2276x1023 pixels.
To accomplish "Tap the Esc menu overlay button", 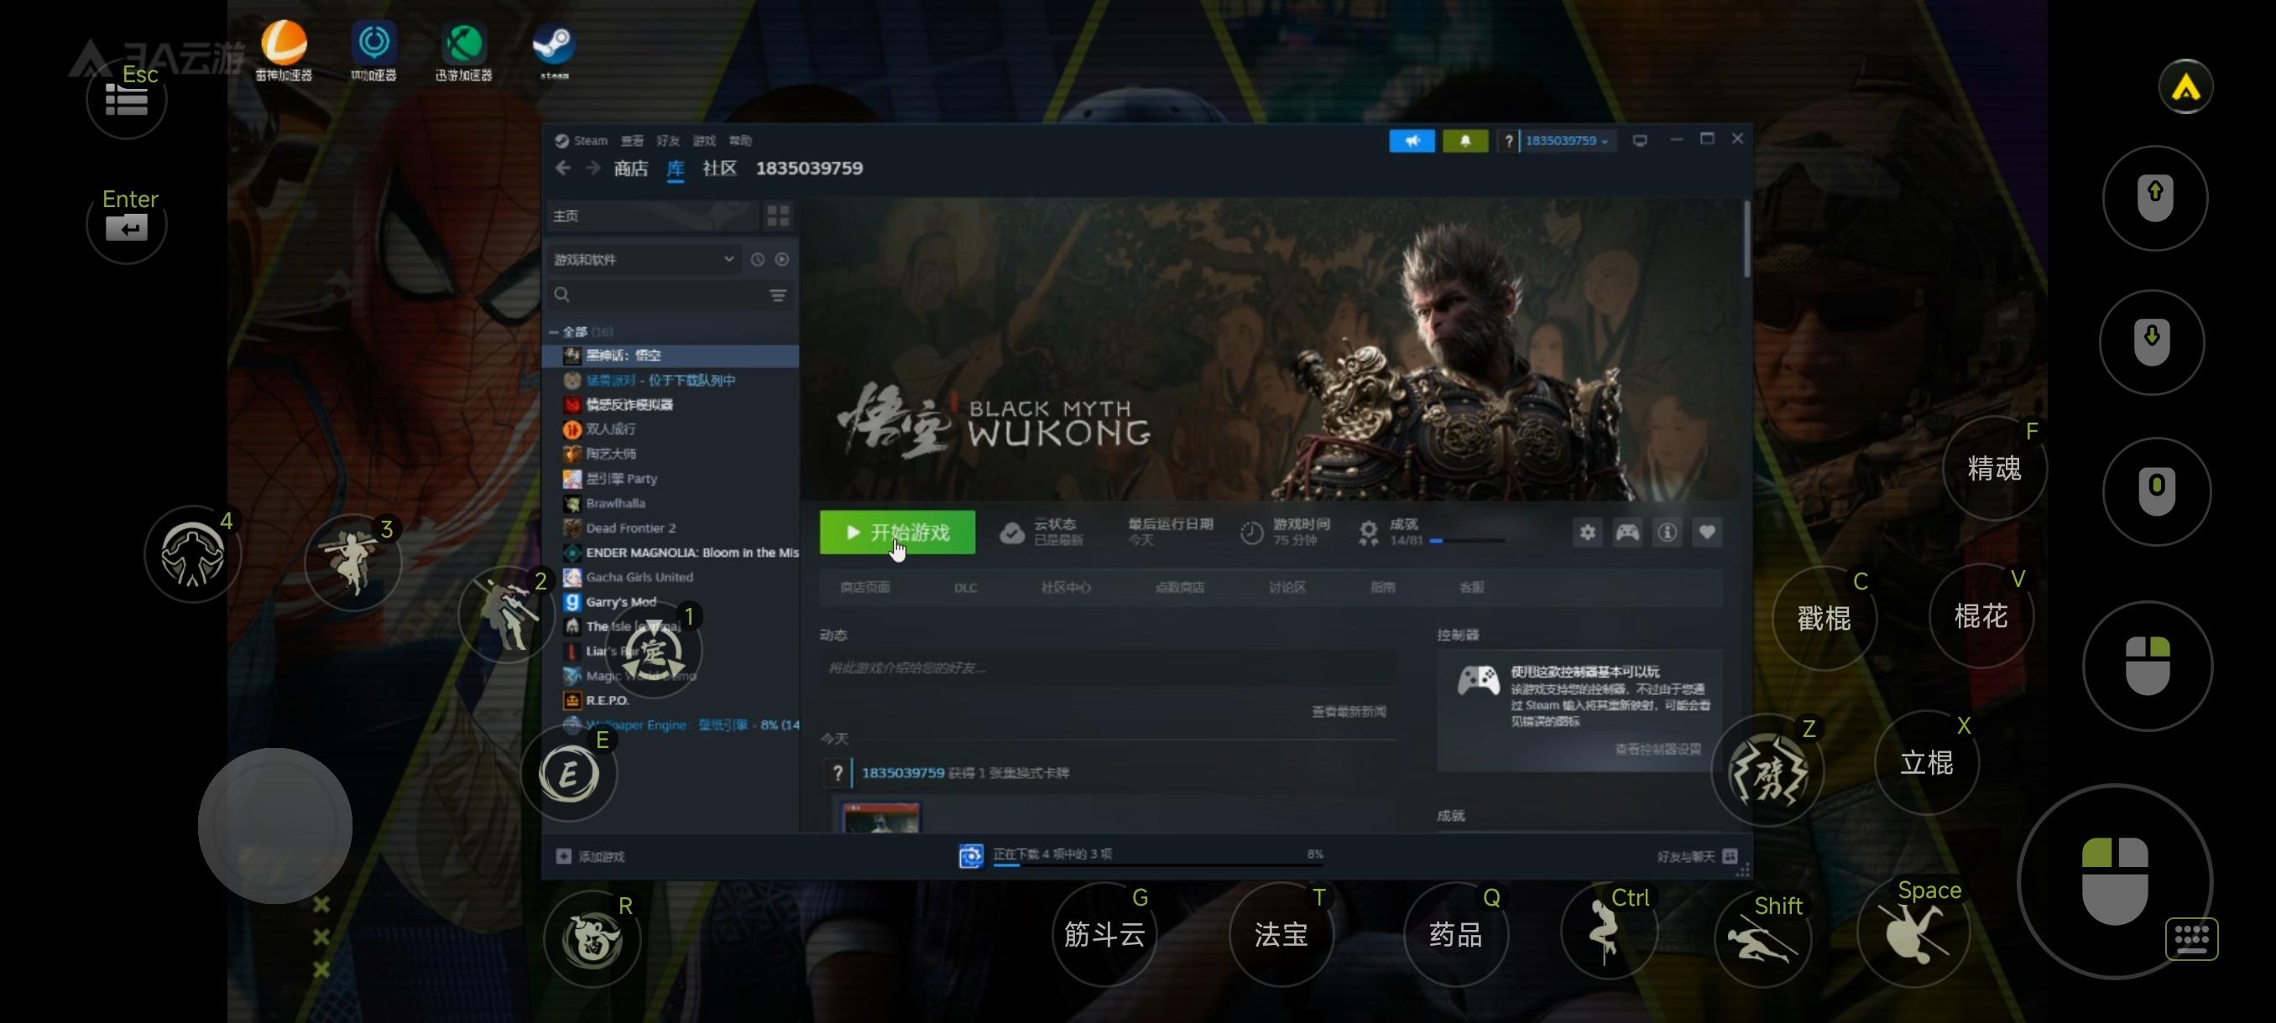I will coord(127,99).
